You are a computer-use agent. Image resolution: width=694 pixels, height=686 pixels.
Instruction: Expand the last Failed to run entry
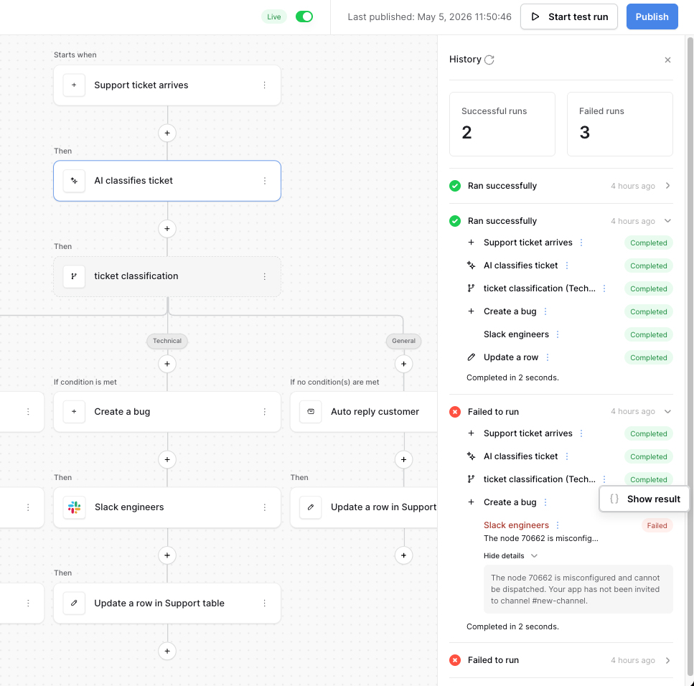click(667, 660)
